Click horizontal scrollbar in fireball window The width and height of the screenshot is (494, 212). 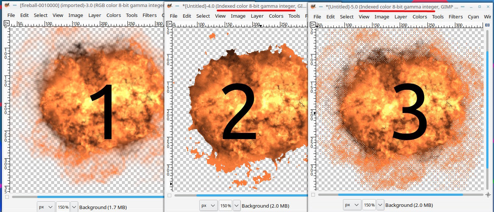(x=88, y=197)
